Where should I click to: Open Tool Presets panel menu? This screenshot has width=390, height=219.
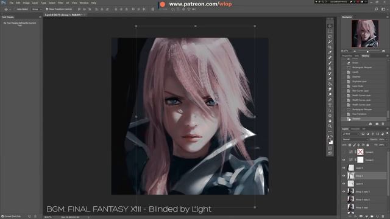coord(40,17)
